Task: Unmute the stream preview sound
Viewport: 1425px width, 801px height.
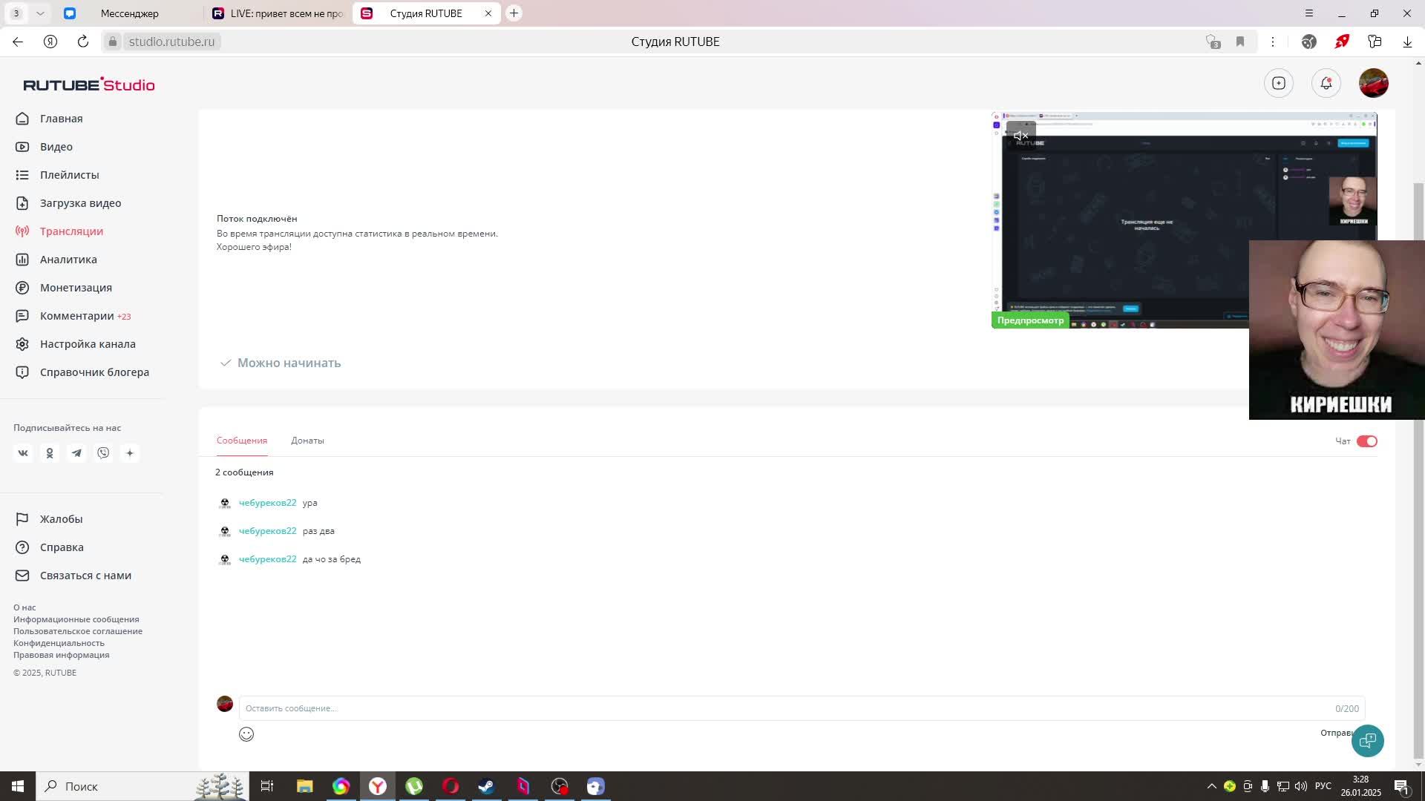Action: [x=1021, y=136]
